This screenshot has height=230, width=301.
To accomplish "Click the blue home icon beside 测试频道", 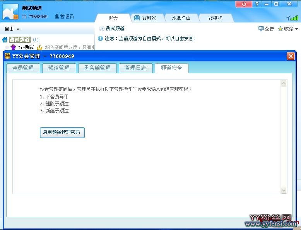I will pos(5,40).
